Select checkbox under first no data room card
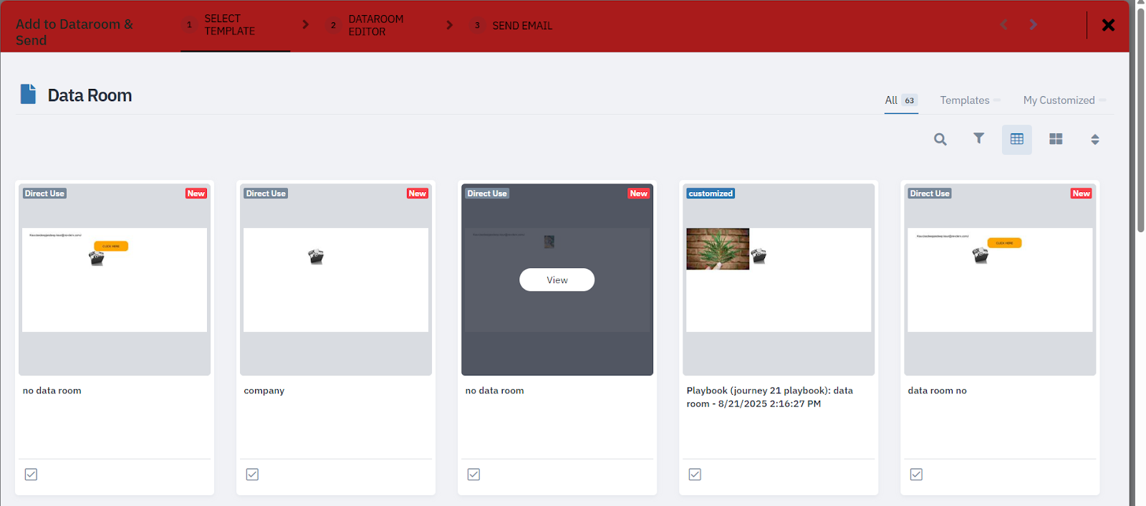Screen dimensions: 1146x506 coord(31,474)
